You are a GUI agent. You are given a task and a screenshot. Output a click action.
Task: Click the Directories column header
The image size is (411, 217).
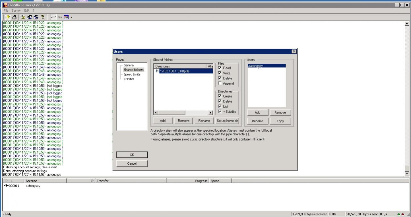180,66
